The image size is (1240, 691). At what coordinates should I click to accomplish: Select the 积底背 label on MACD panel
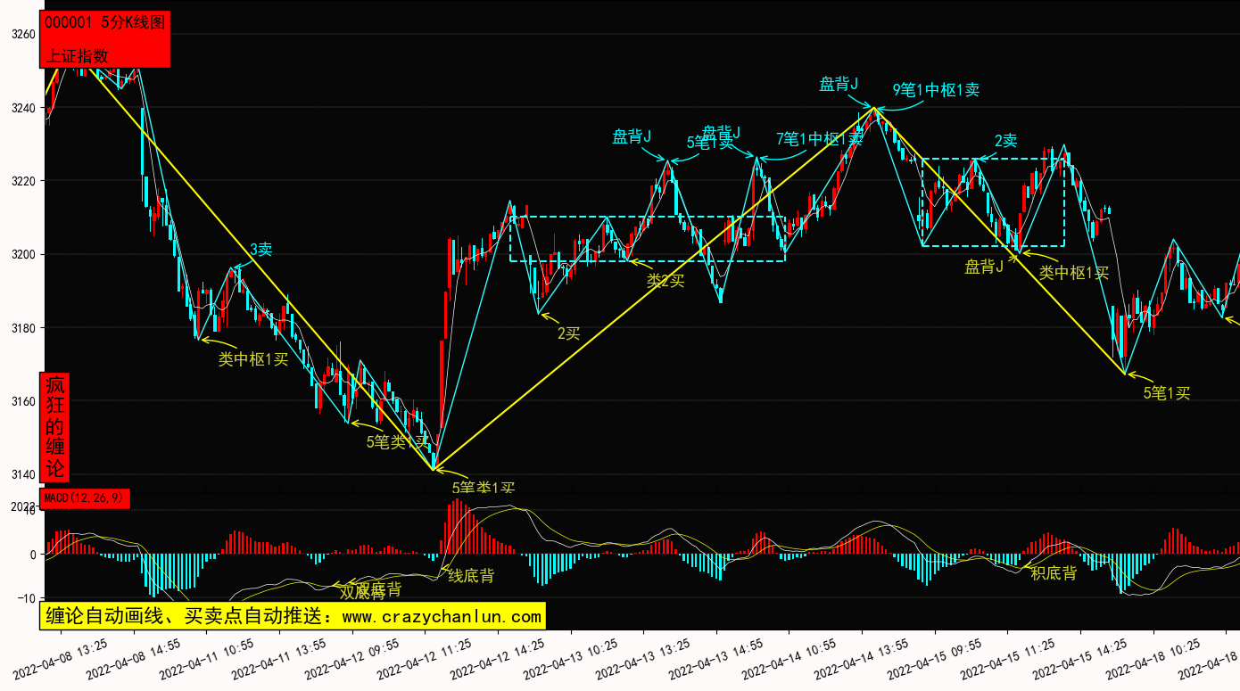1054,573
